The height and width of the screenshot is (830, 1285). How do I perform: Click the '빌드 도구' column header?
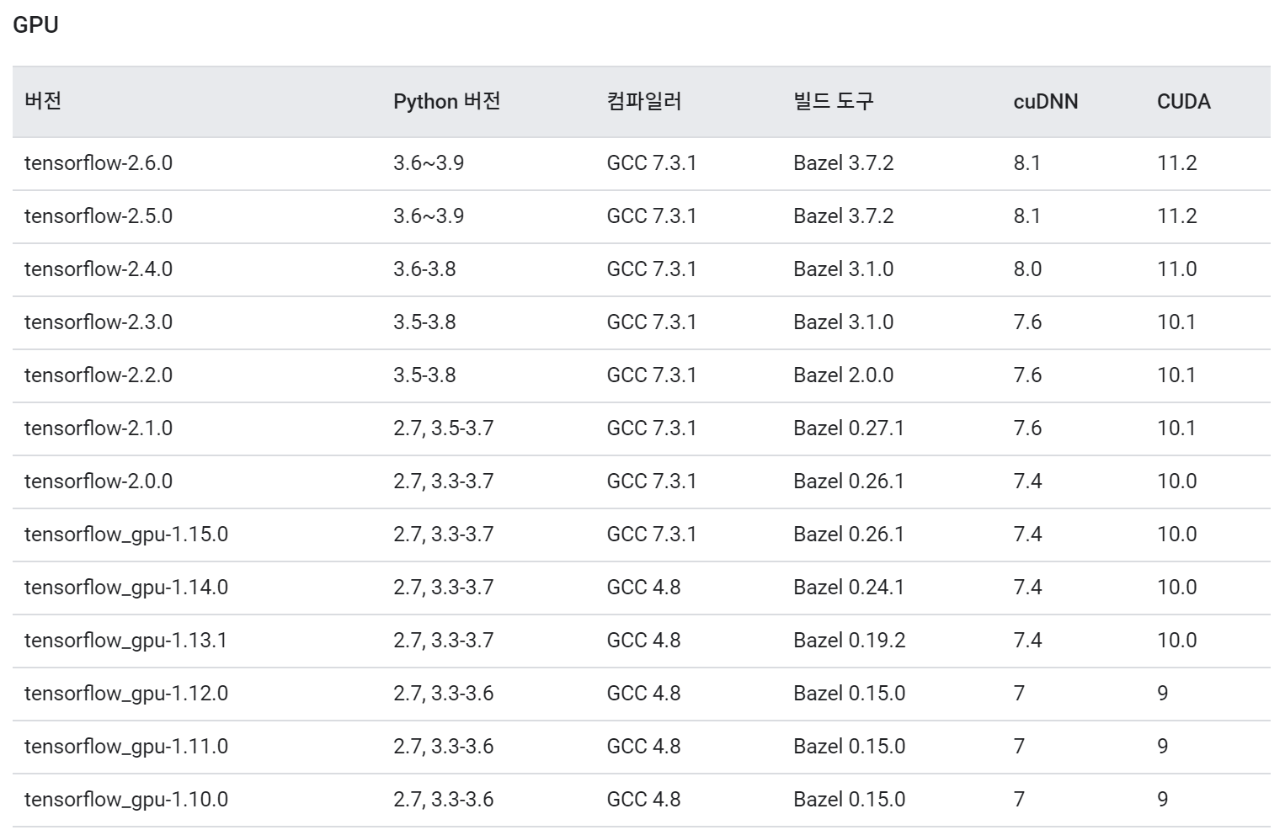[x=834, y=102]
